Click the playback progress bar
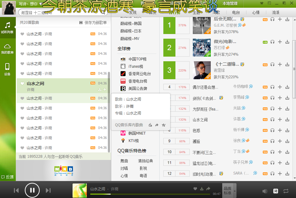 pos(150,194)
